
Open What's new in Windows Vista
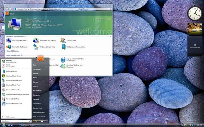click(74, 47)
